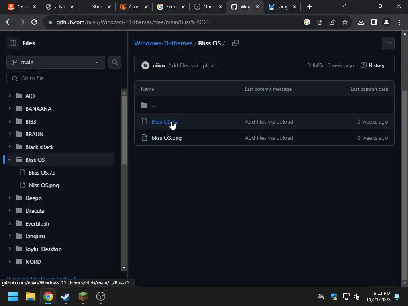408x306 pixels.
Task: Focus the Go to file field
Action: coord(63,78)
